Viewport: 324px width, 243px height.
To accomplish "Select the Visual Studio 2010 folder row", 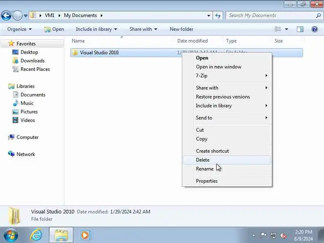I will (187, 53).
